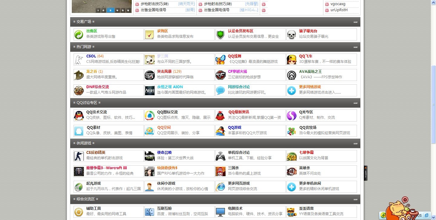Open the 七雄争霸 forum link
This screenshot has height=220, width=436.
click(306, 153)
